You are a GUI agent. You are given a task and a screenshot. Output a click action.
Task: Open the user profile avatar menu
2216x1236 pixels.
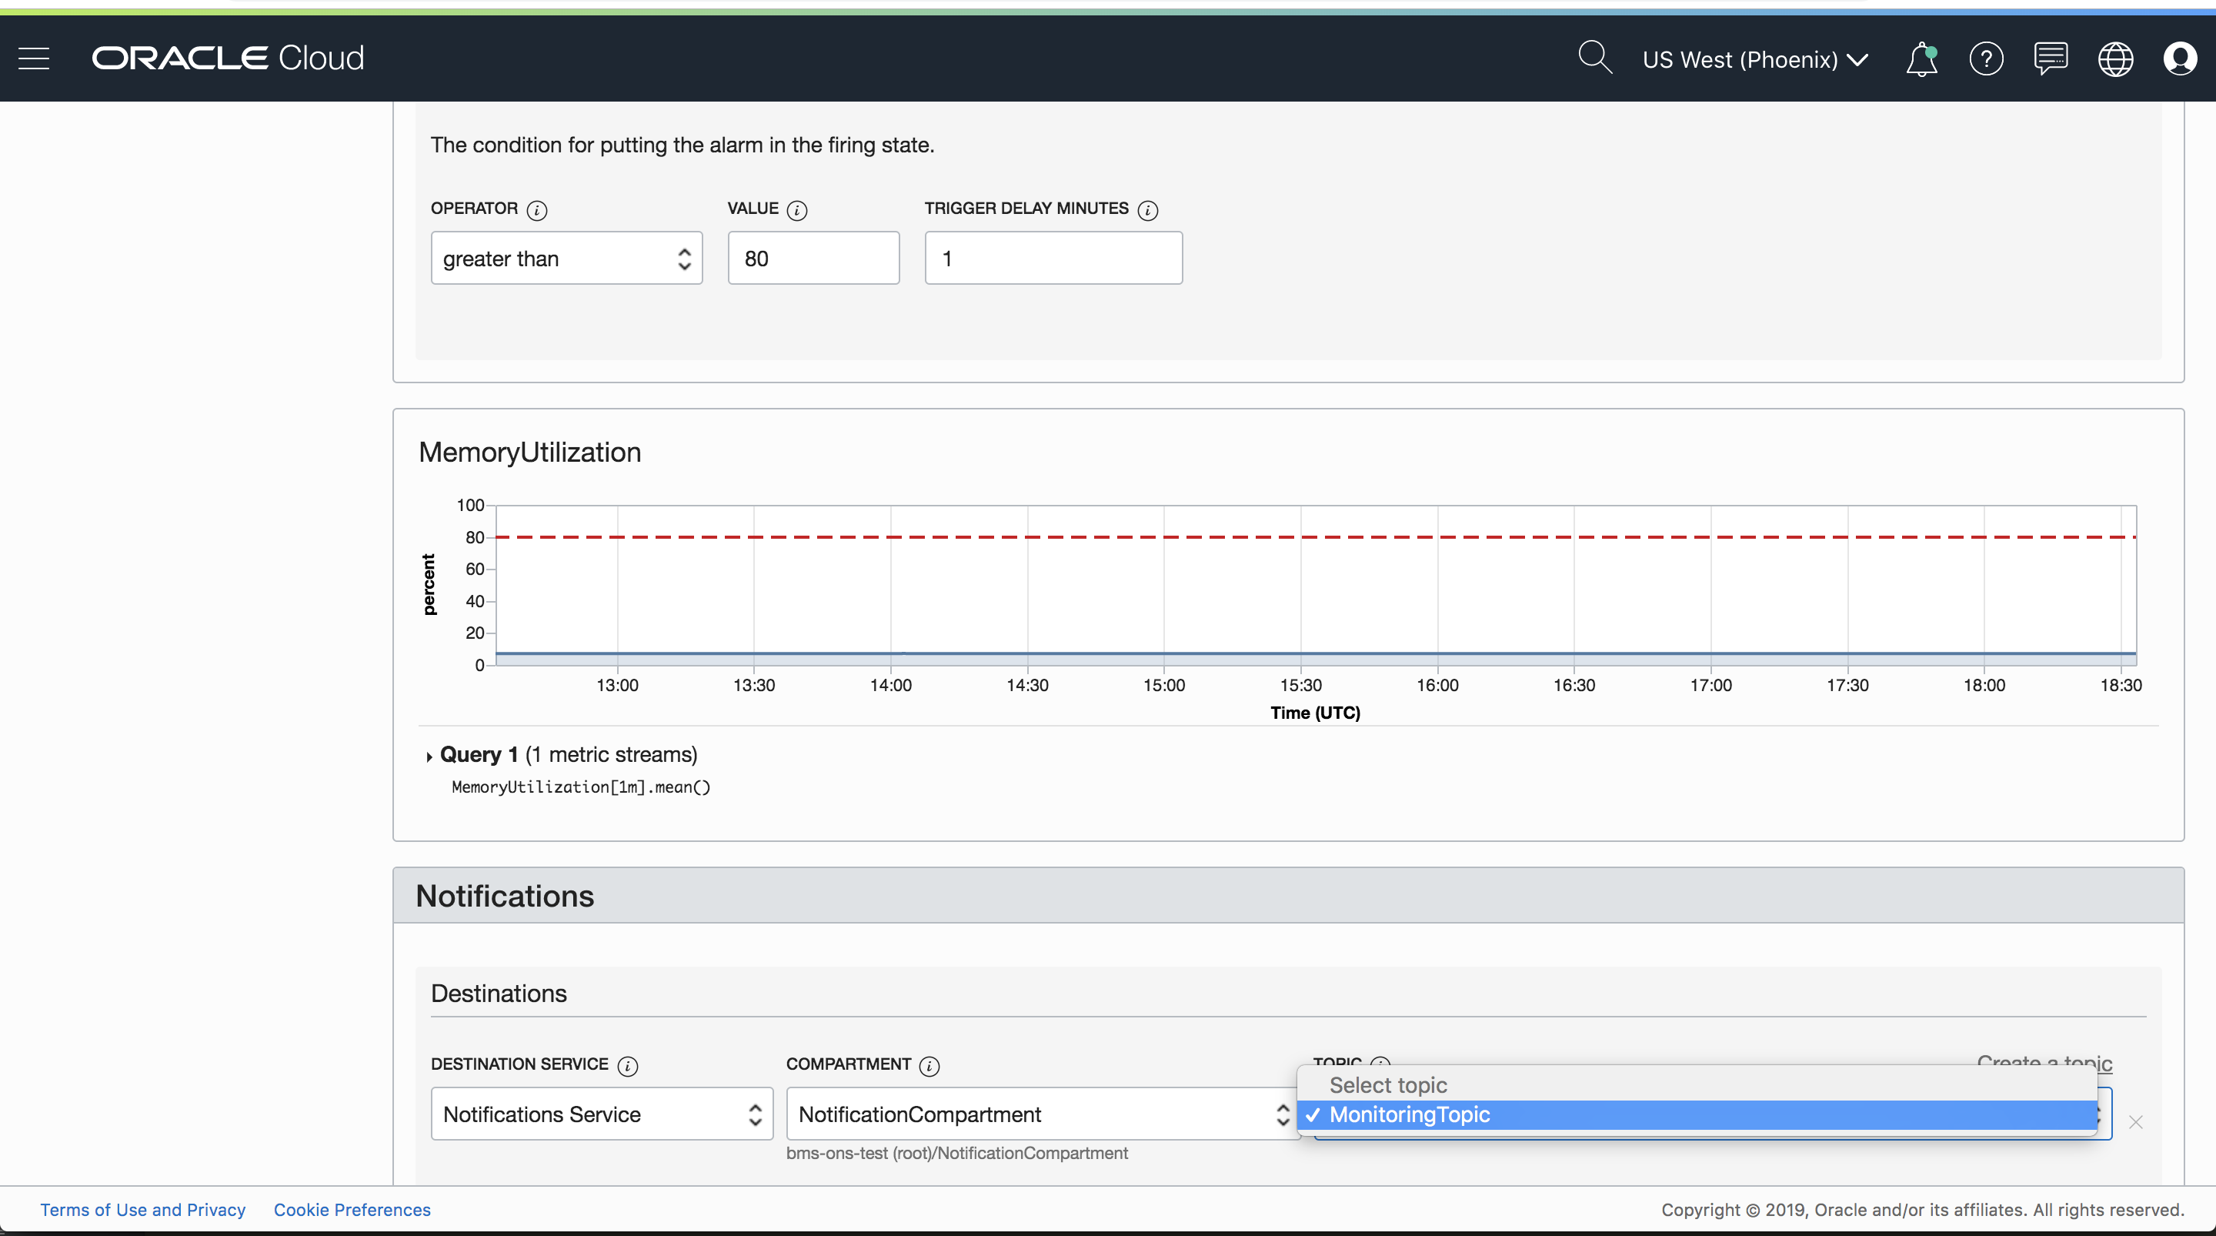click(x=2180, y=59)
